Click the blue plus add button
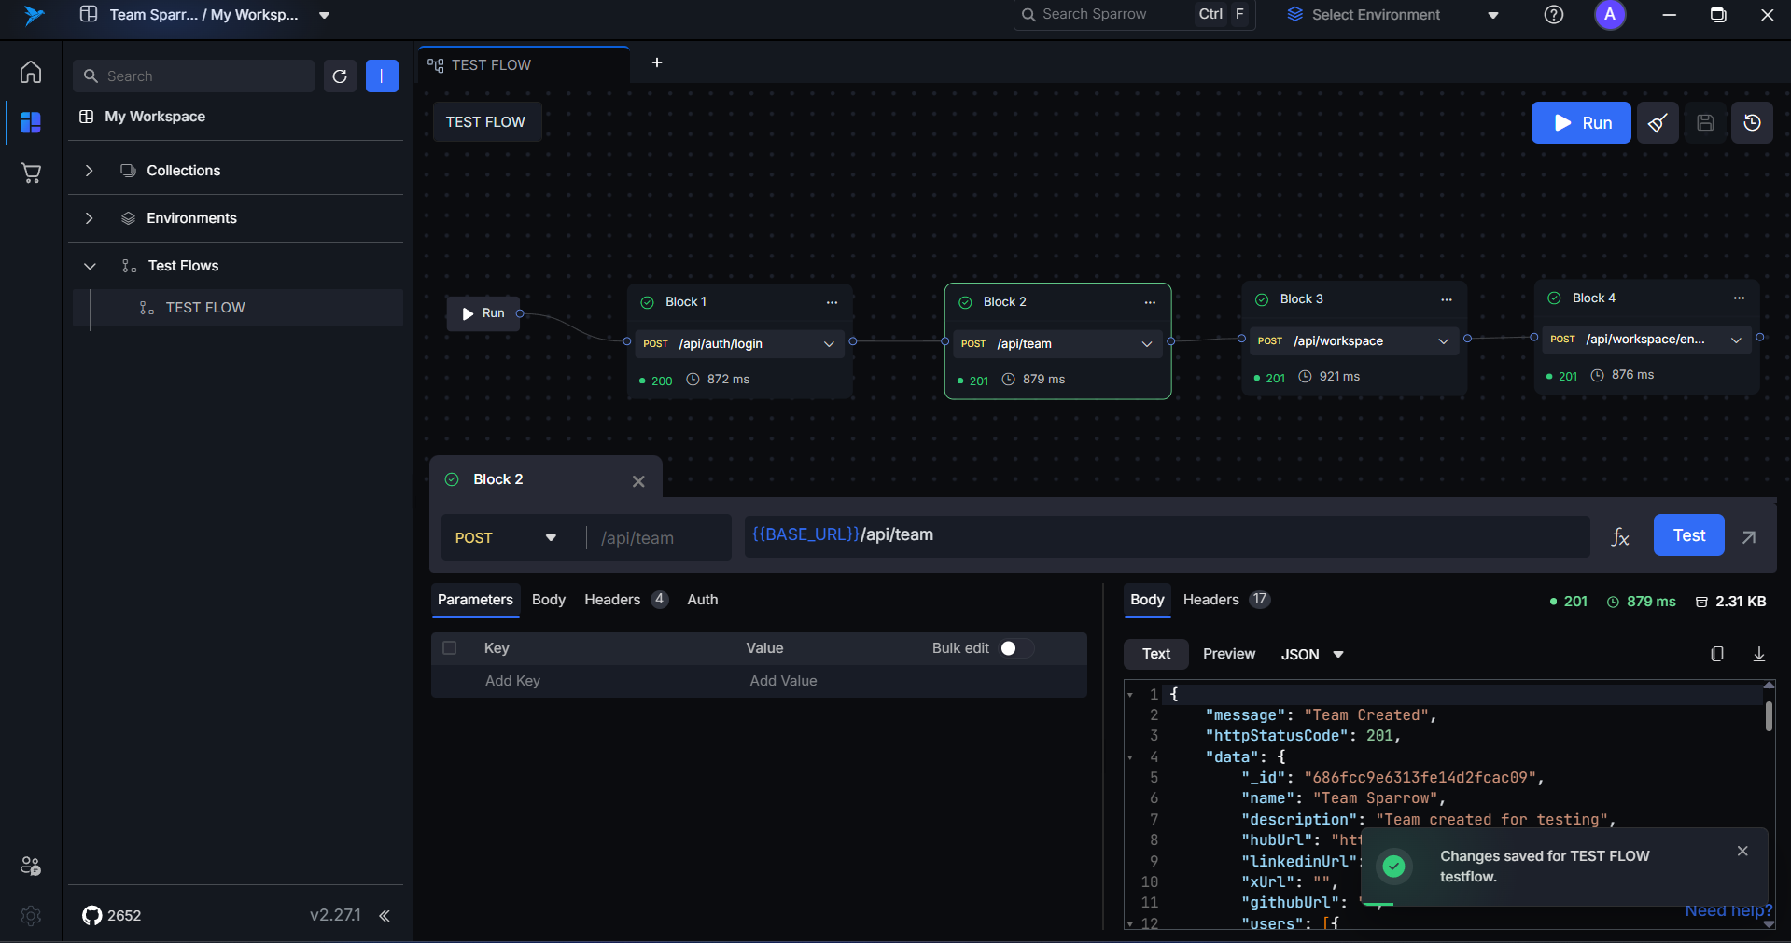The image size is (1791, 943). pos(382,76)
